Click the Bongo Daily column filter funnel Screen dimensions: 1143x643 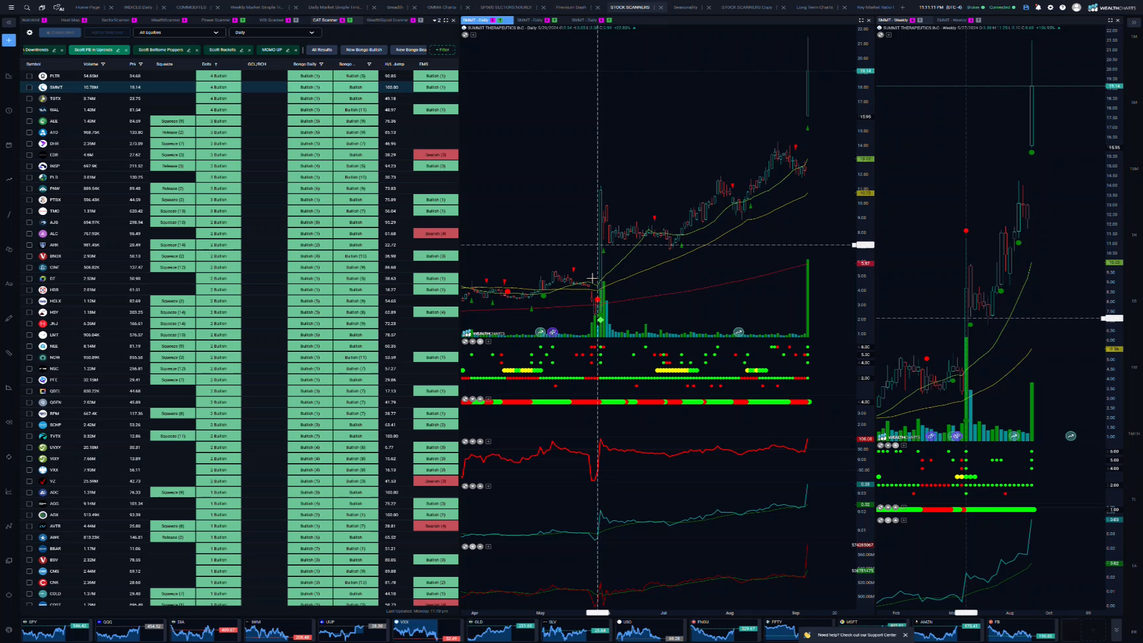pyautogui.click(x=321, y=64)
